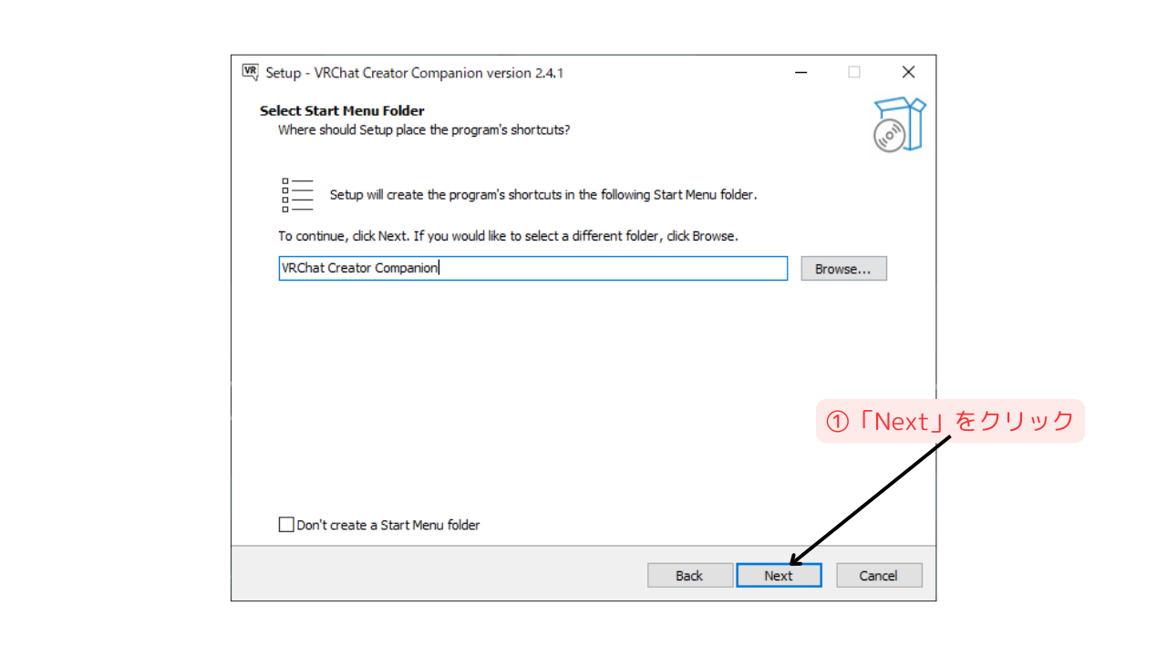Image resolution: width=1167 pixels, height=656 pixels.
Task: Click the pink Japanese Next annotation label
Action: 950,421
